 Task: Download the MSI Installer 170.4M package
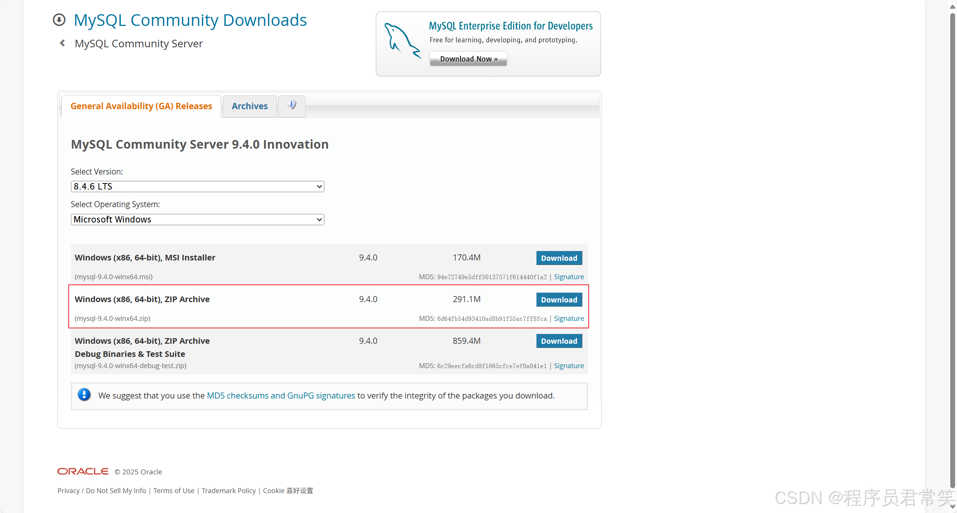pos(559,258)
